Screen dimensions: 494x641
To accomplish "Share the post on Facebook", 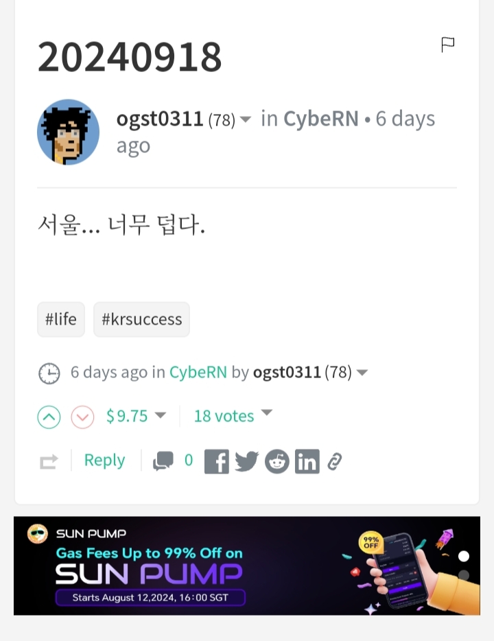I will [x=217, y=462].
